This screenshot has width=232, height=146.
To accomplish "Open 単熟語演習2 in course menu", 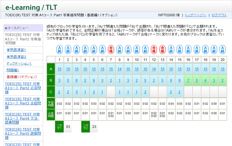I will coord(16,57).
